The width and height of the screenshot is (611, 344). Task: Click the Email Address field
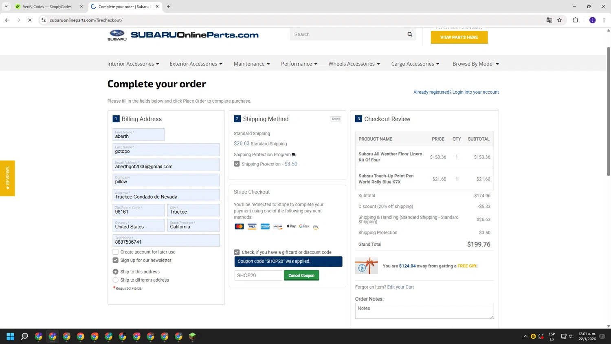166,165
